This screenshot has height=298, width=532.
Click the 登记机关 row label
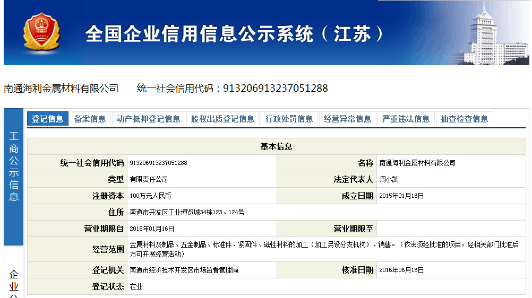point(108,270)
